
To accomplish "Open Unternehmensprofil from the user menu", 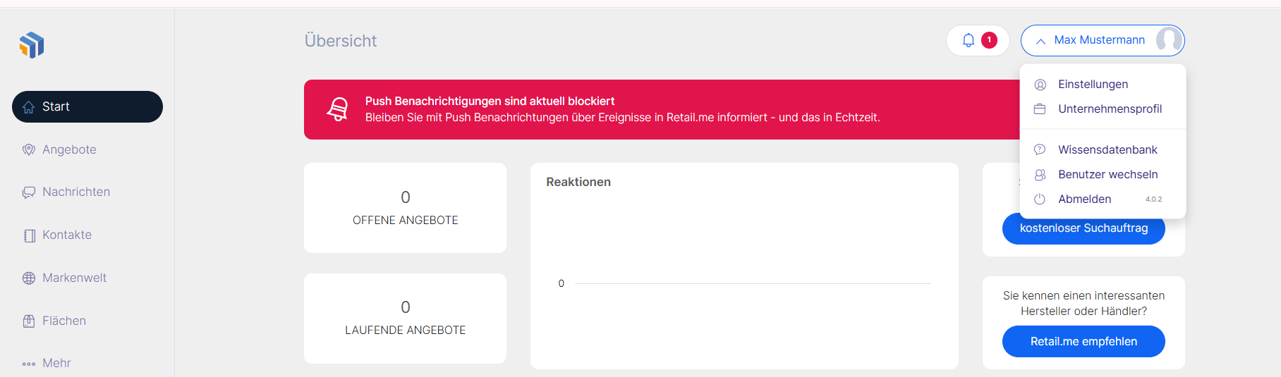I will click(1110, 109).
